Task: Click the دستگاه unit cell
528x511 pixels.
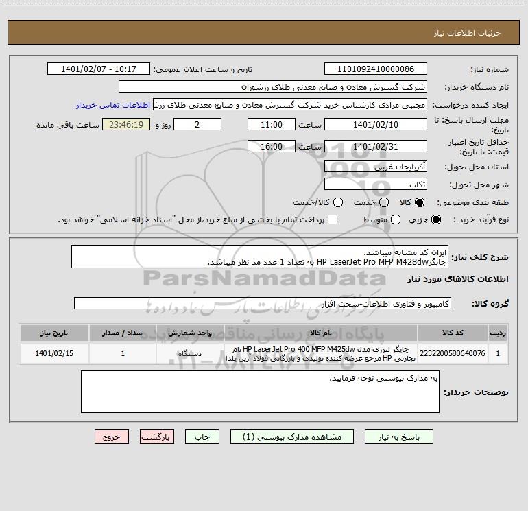Action: [190, 353]
